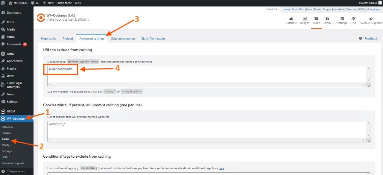Select the Advanced settings tab
This screenshot has height=175, width=383.
pos(92,39)
